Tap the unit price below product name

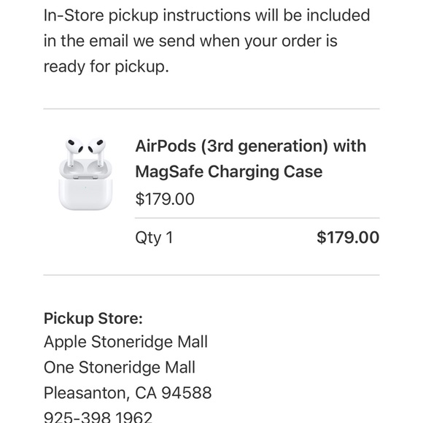coord(165,199)
